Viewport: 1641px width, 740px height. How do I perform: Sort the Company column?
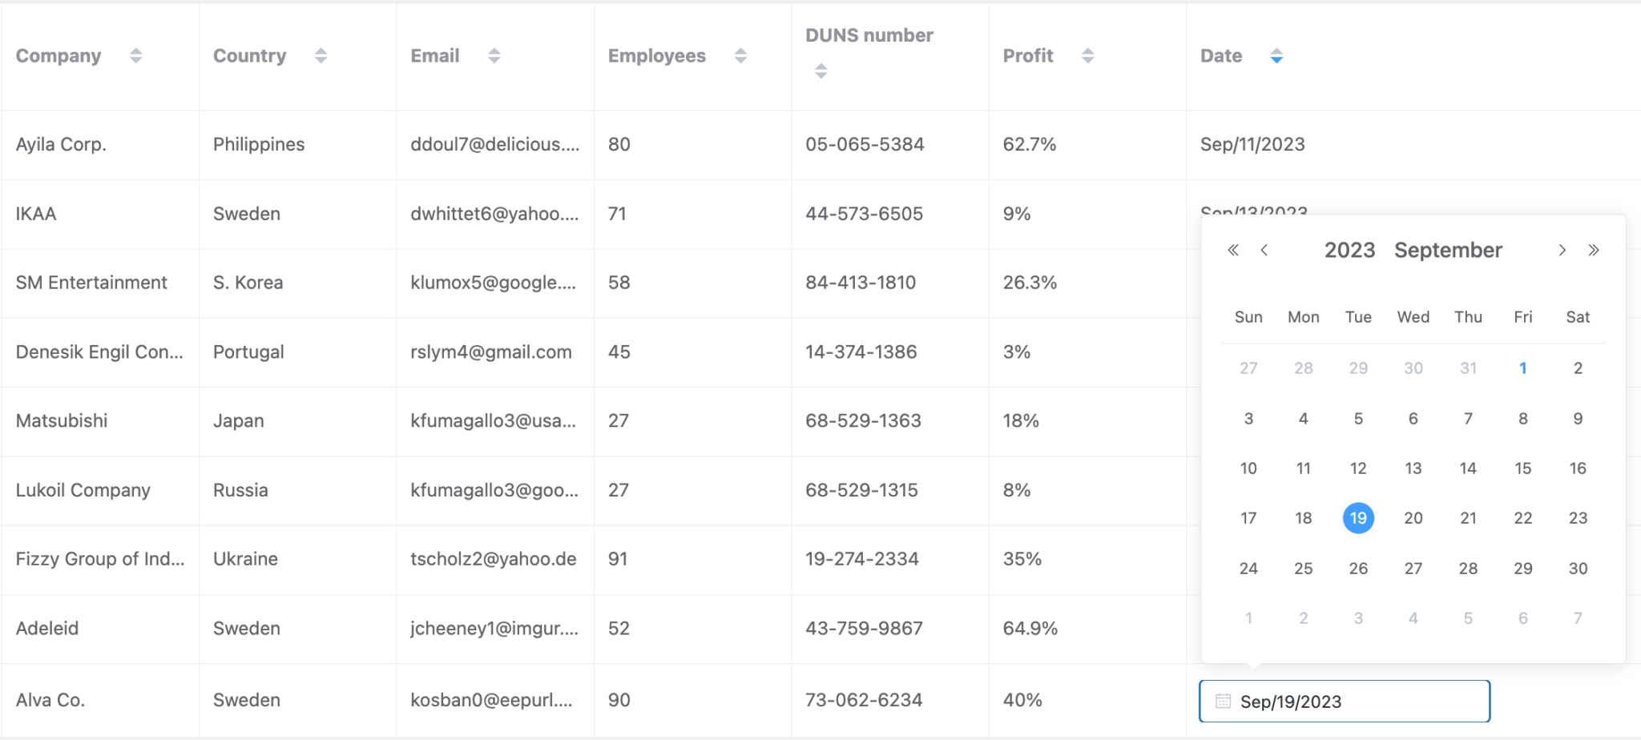136,55
